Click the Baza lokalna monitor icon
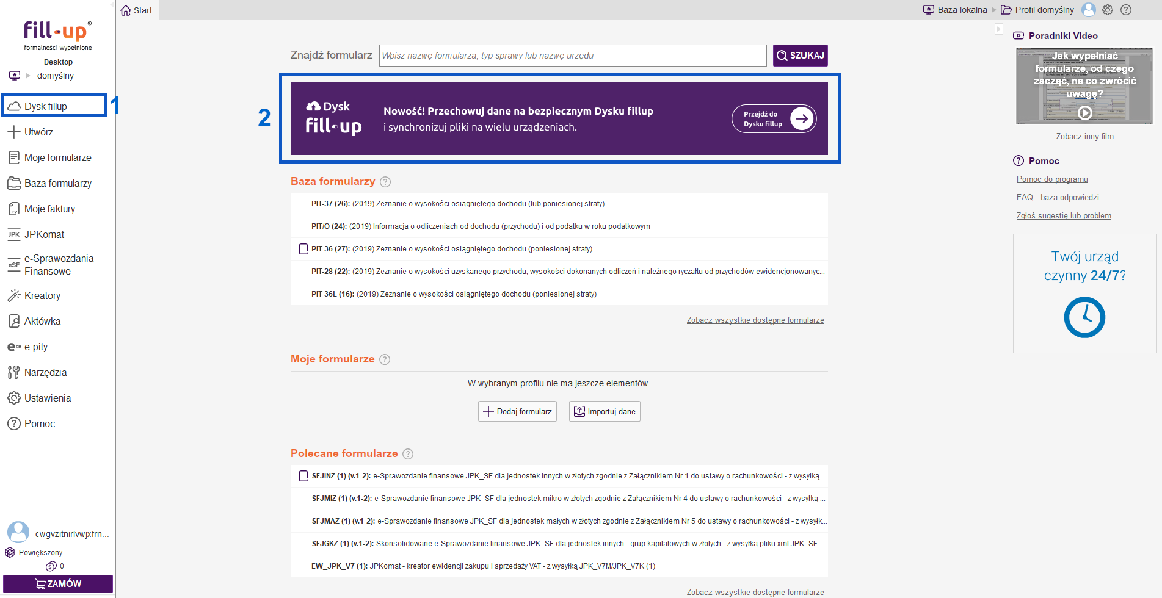 (929, 10)
